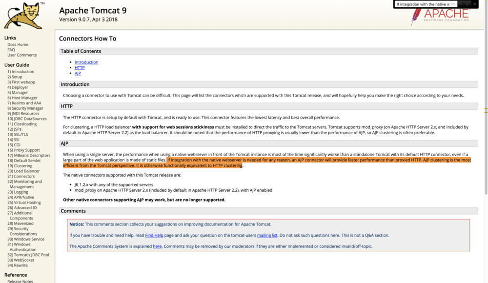Open the Find Help link
The width and height of the screenshot is (488, 283).
[x=154, y=235]
